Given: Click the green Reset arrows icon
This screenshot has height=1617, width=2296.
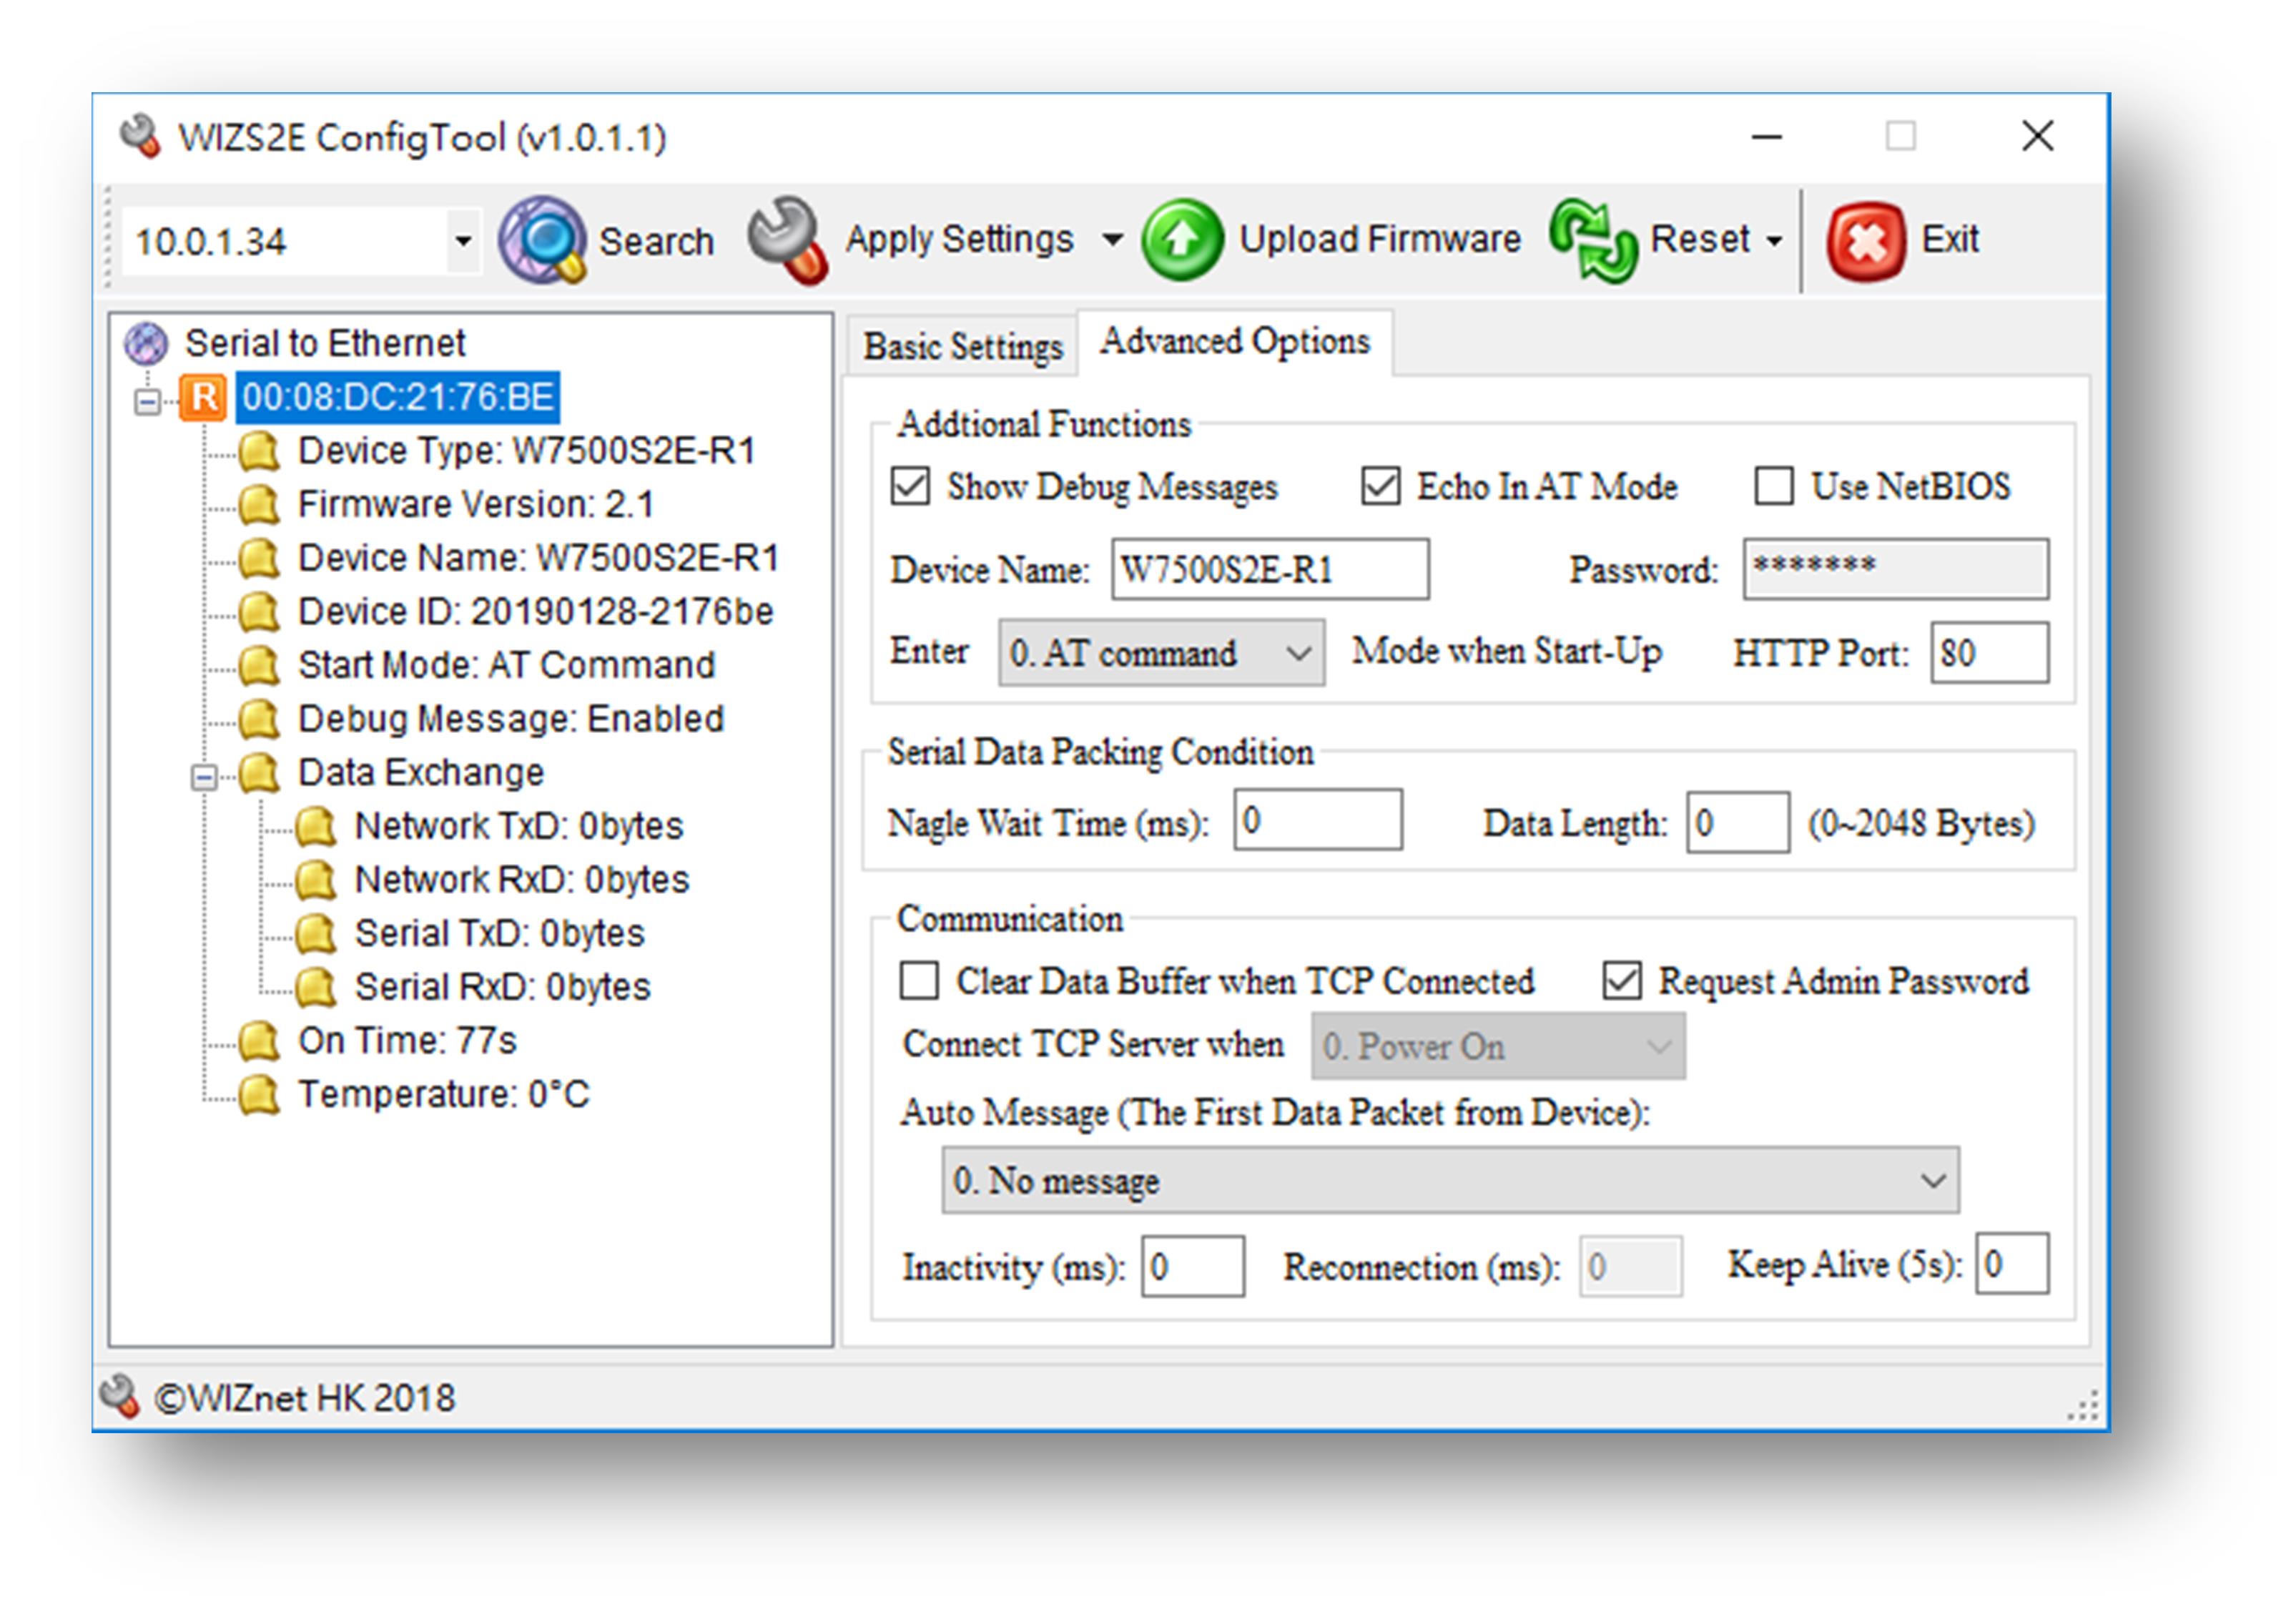Looking at the screenshot, I should point(1593,240).
